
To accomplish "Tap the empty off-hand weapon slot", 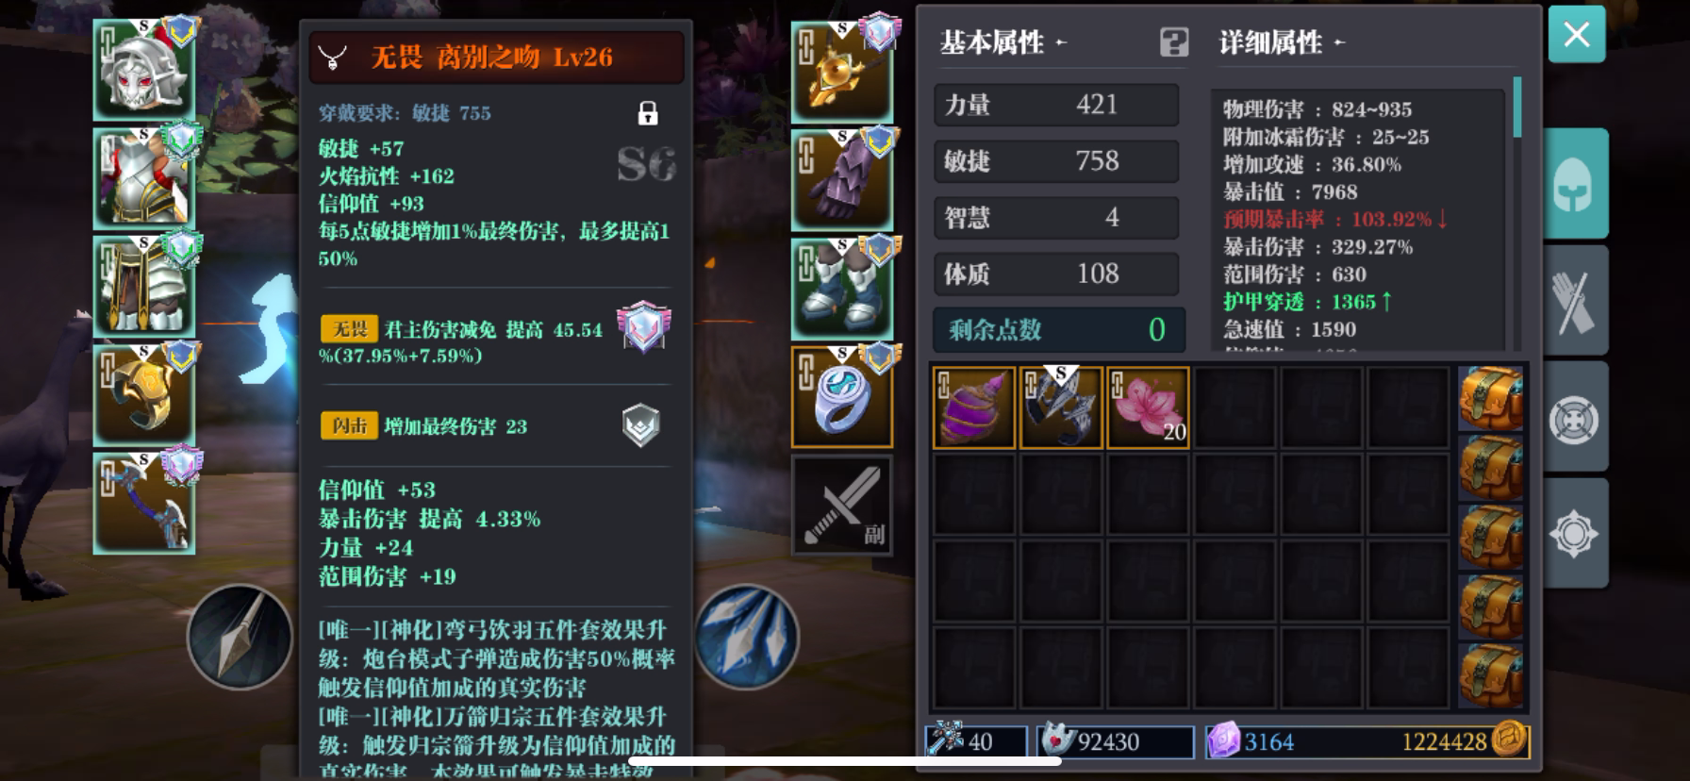I will pyautogui.click(x=841, y=506).
